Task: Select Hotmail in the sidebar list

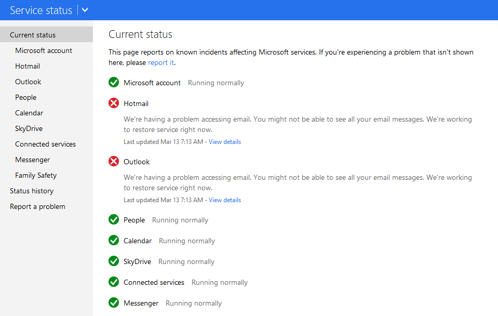Action: [x=28, y=66]
